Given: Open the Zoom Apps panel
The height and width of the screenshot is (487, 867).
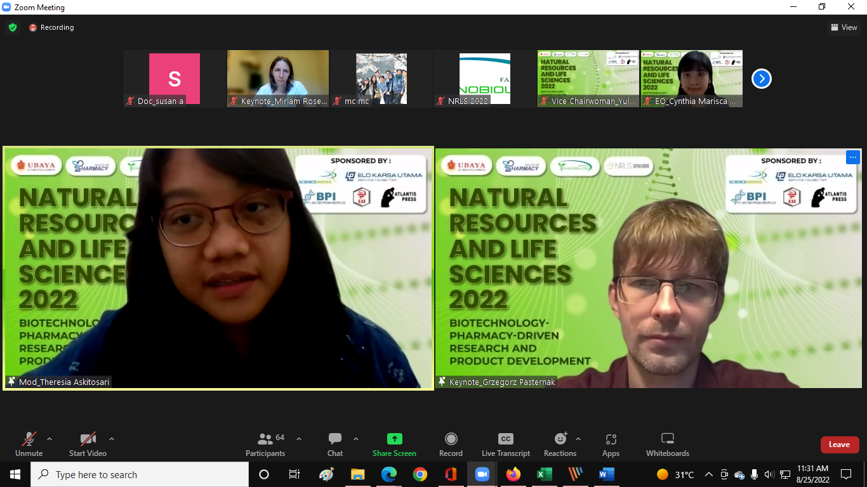Looking at the screenshot, I should tap(611, 444).
